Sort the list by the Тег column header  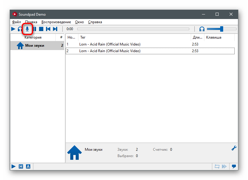135,37
